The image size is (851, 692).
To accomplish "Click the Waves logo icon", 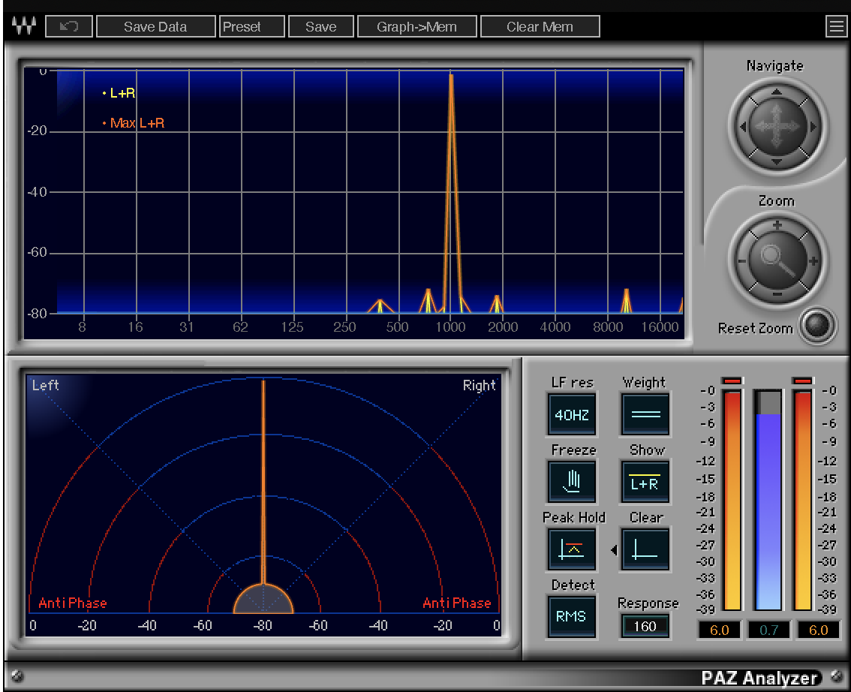I will pos(24,26).
